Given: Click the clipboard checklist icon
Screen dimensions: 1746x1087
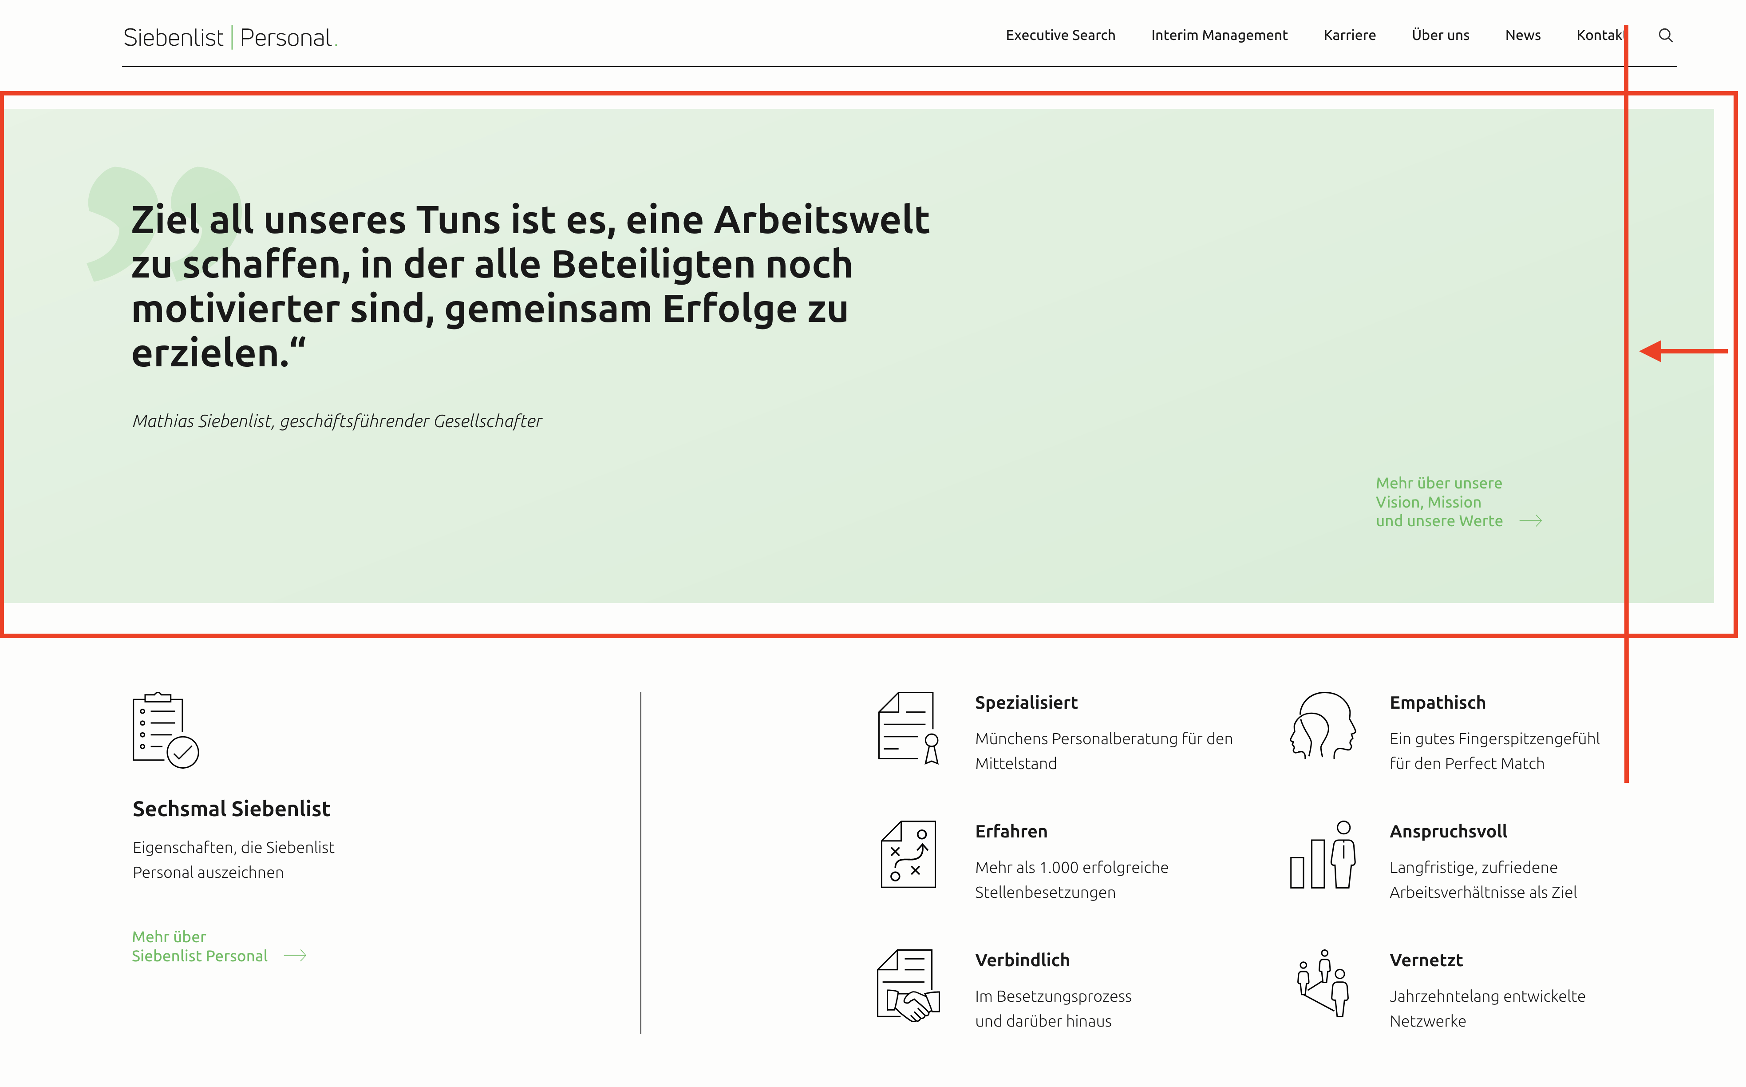Looking at the screenshot, I should click(x=165, y=730).
